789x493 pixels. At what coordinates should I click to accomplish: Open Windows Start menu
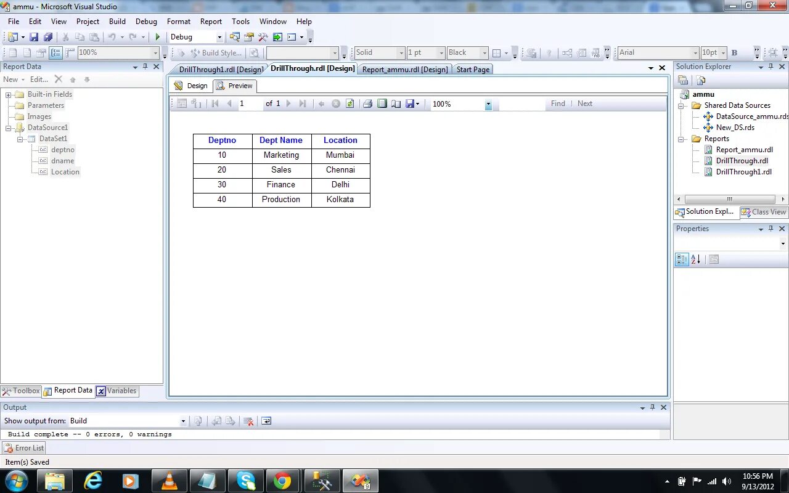click(x=16, y=481)
